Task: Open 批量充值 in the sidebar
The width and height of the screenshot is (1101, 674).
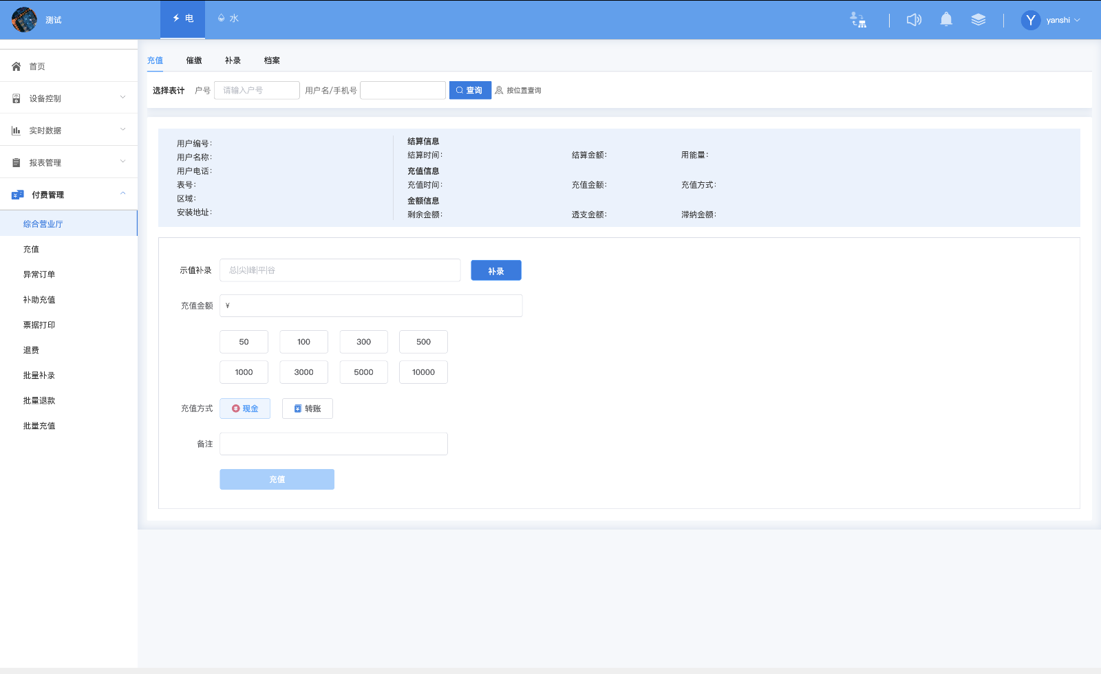Action: (39, 426)
